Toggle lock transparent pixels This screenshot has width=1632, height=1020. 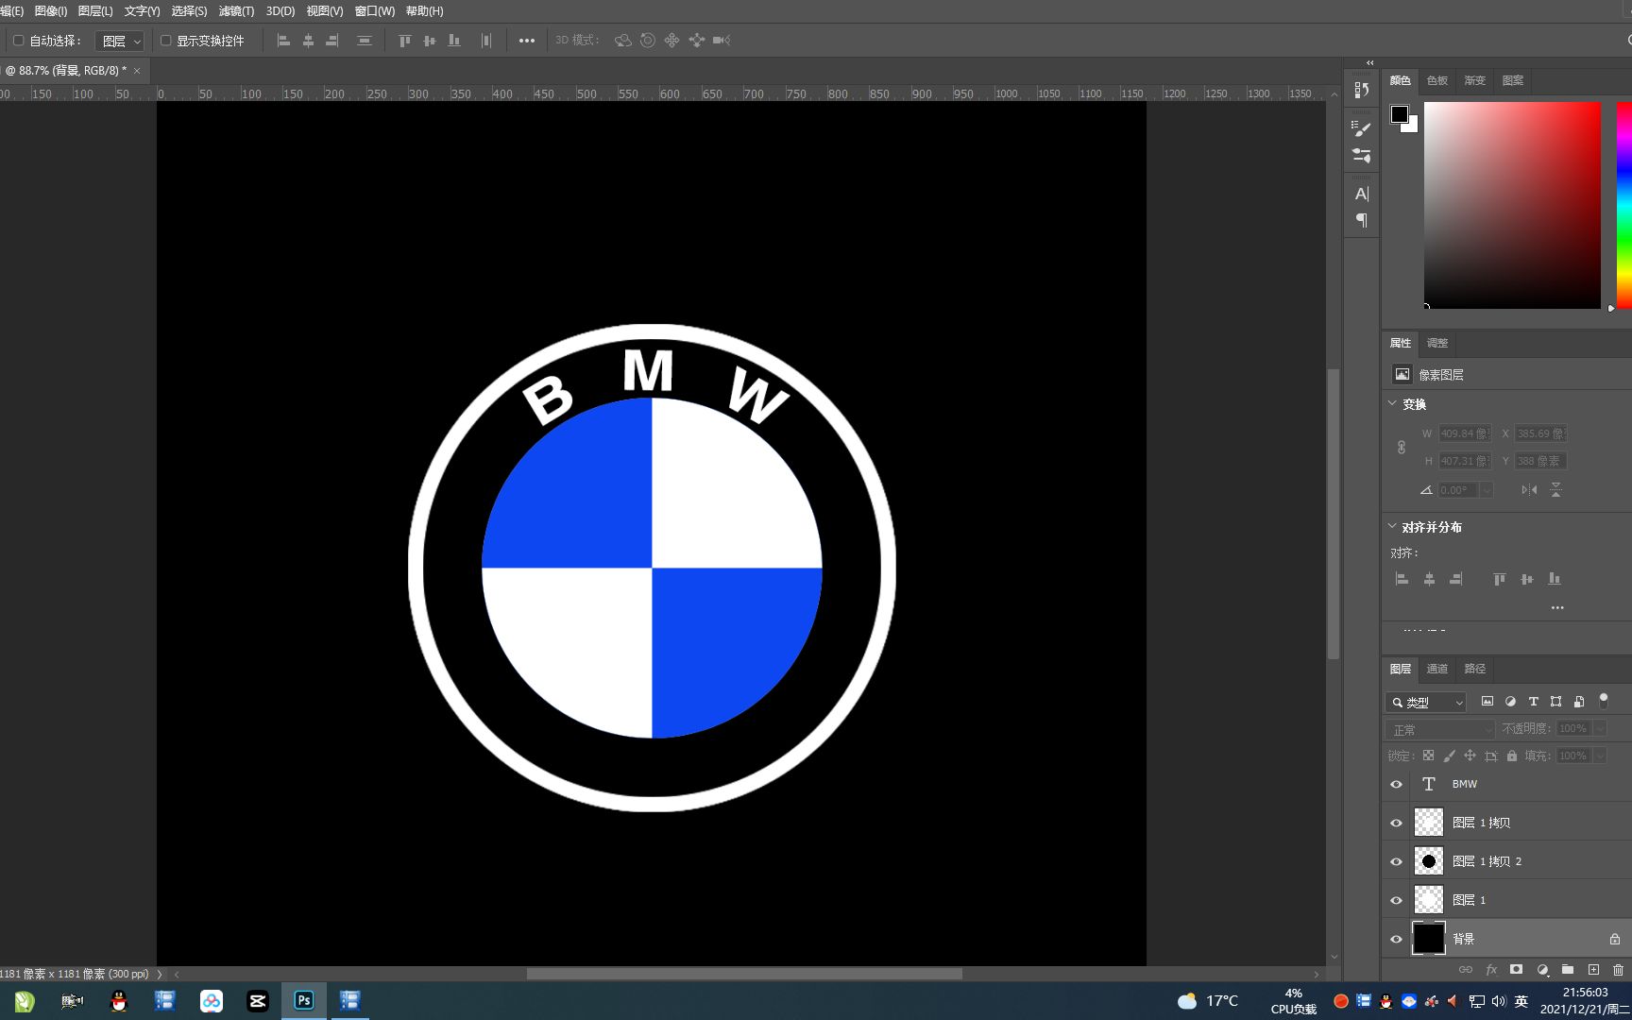pos(1428,756)
